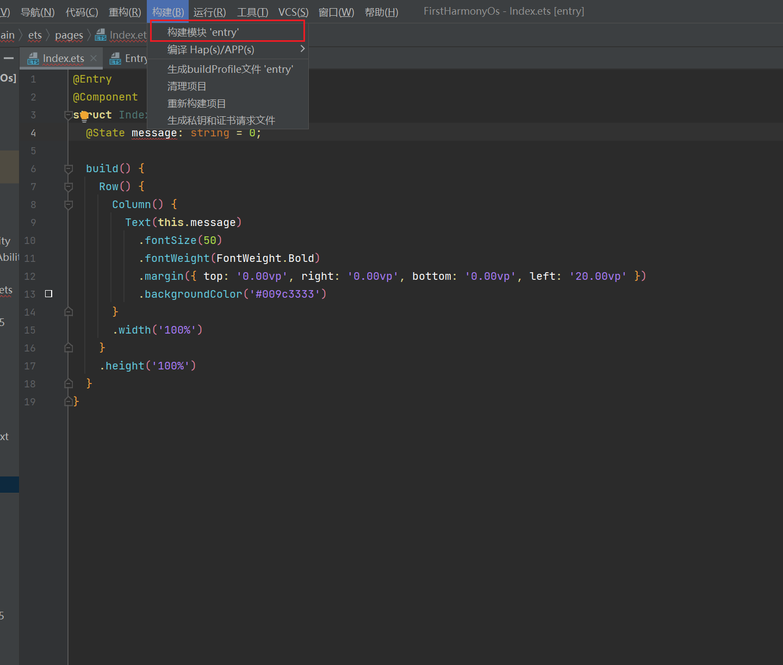Click '.fontSize(50)' on line 10
Viewport: 783px width, 665px height.
pos(181,240)
